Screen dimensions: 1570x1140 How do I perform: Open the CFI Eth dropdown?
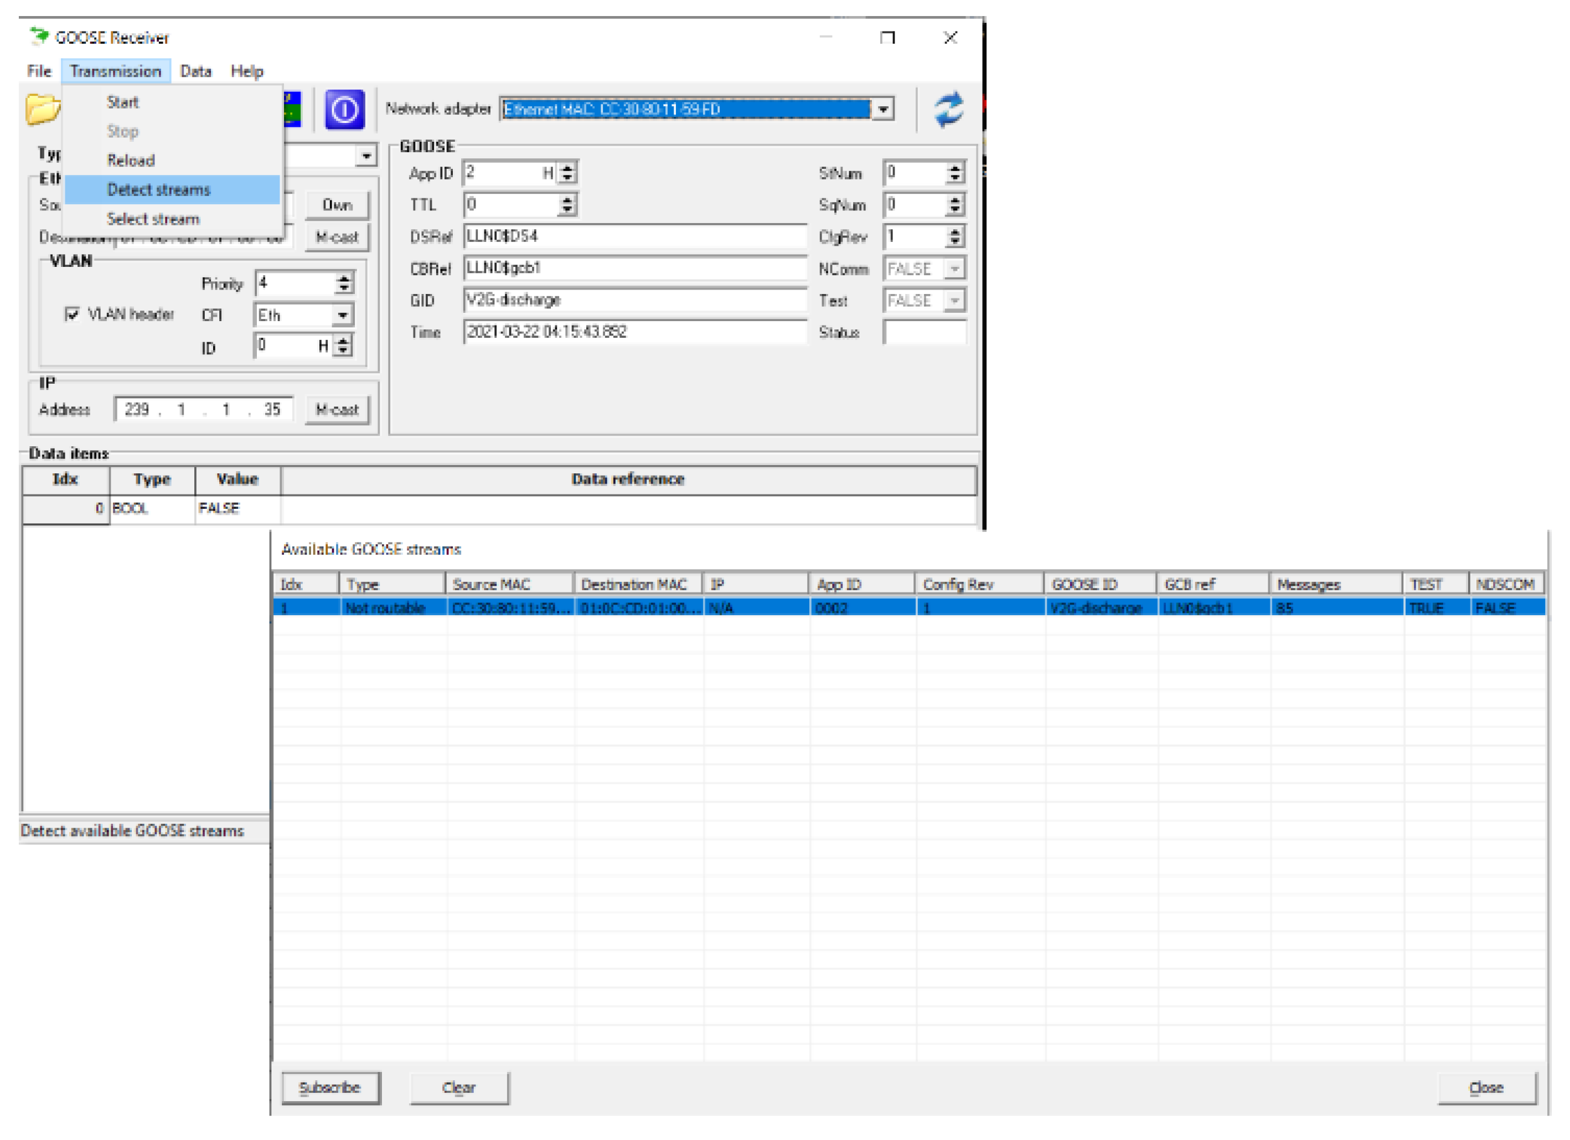[x=342, y=316]
